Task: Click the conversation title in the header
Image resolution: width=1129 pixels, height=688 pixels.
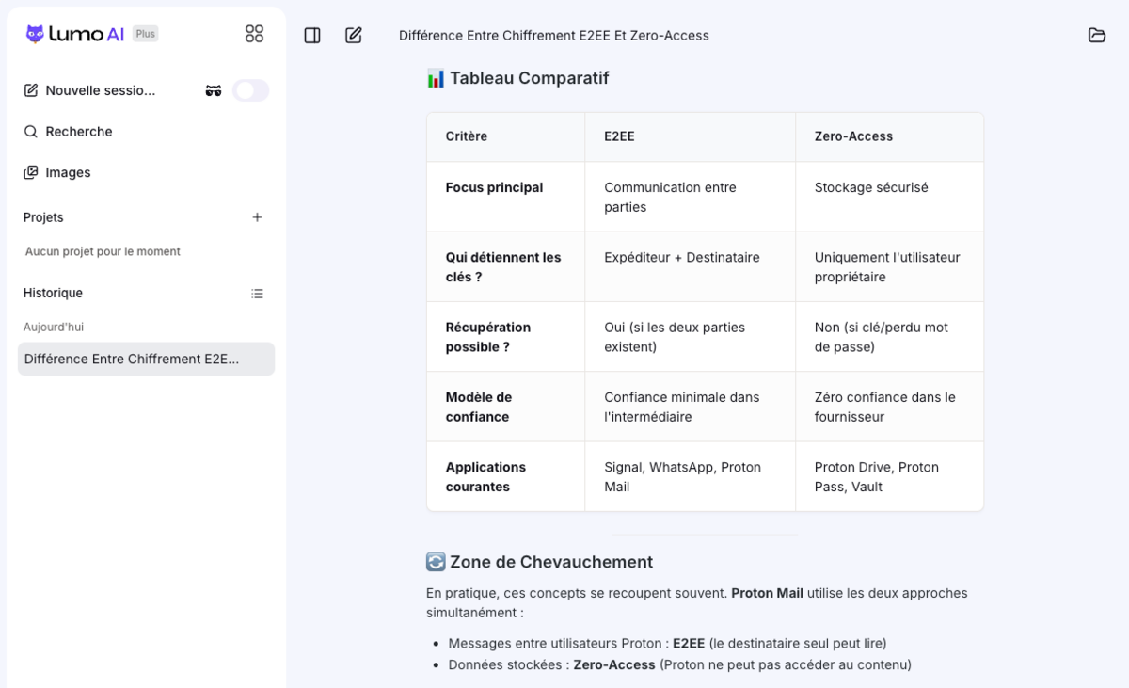Action: 554,36
